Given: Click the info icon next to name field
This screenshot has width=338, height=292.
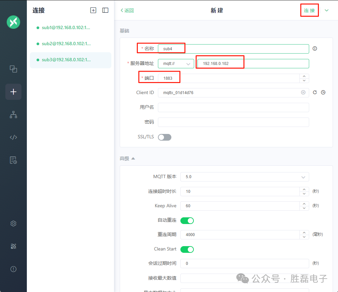Looking at the screenshot, I should [315, 49].
